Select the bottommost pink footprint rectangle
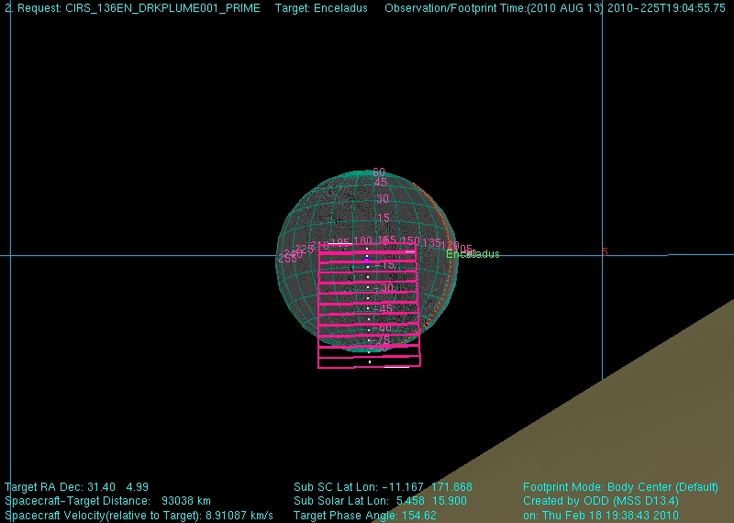Image resolution: width=734 pixels, height=523 pixels. (x=369, y=362)
